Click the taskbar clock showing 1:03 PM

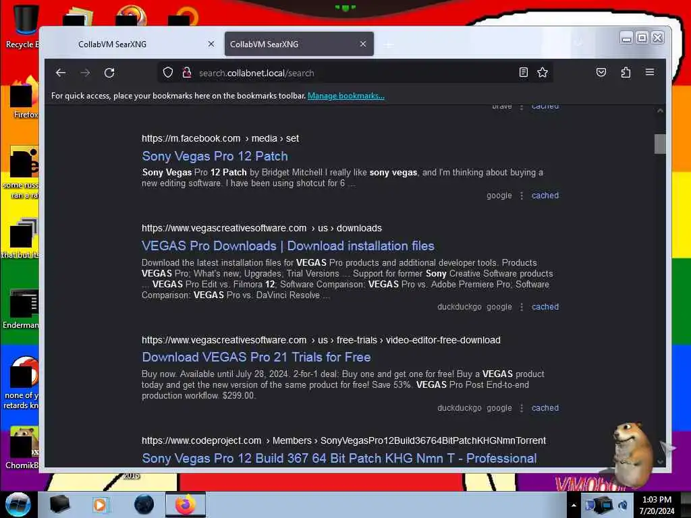[x=657, y=505]
